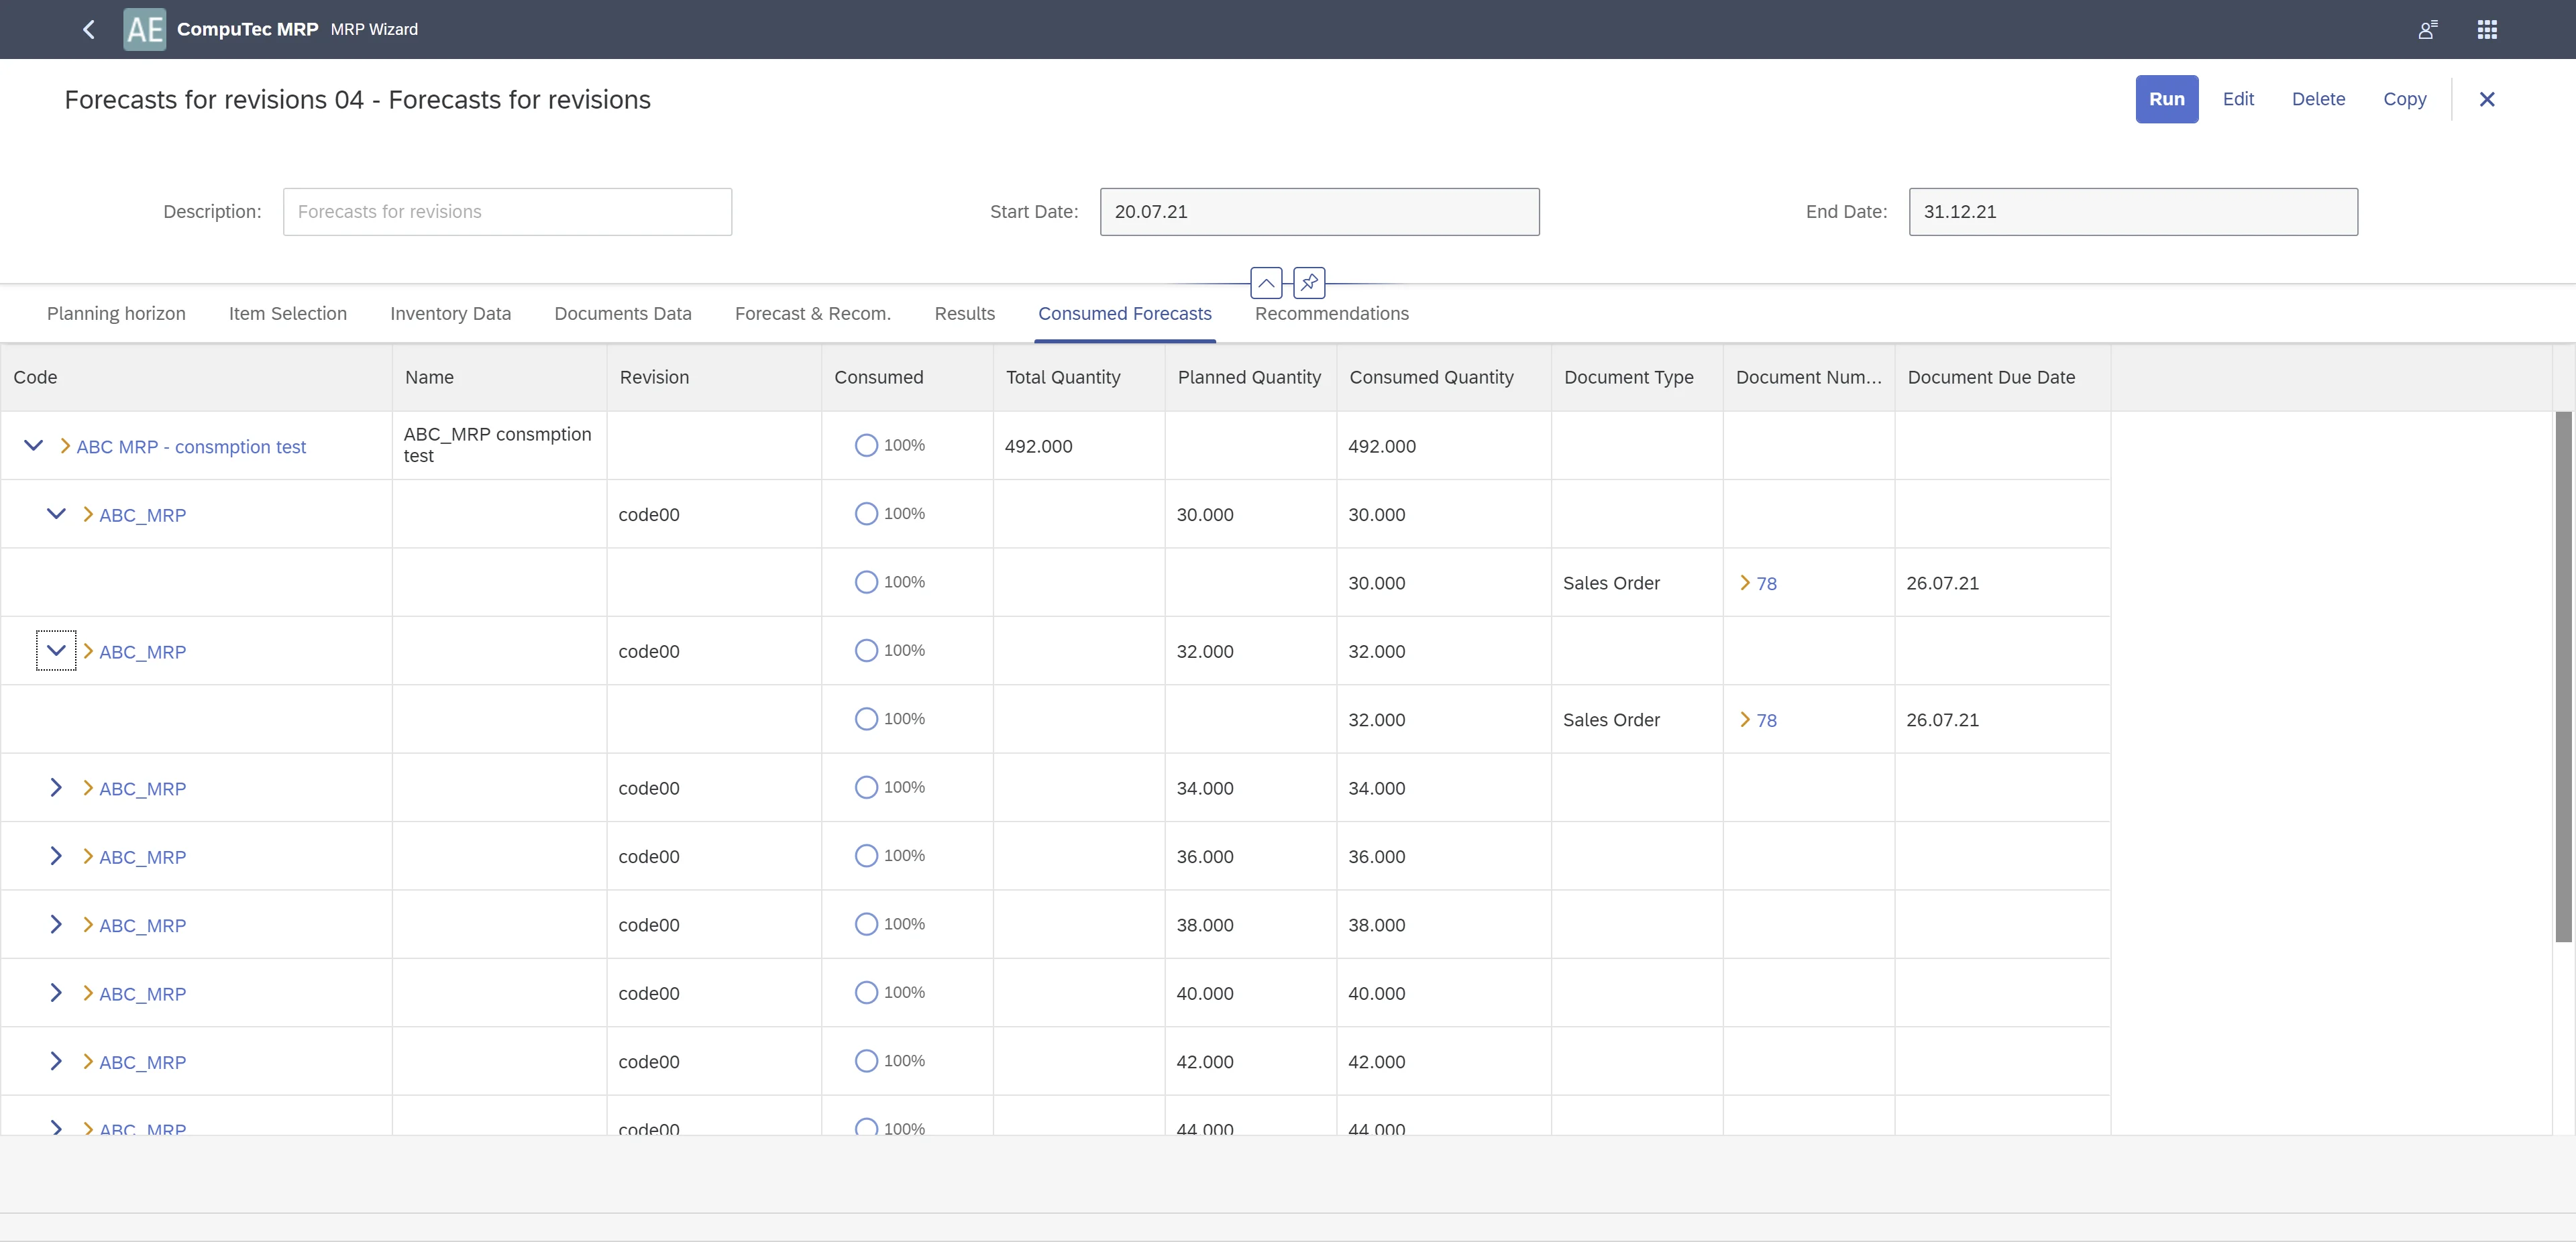The width and height of the screenshot is (2576, 1242).
Task: Open the Planning horizon tab
Action: 116,313
